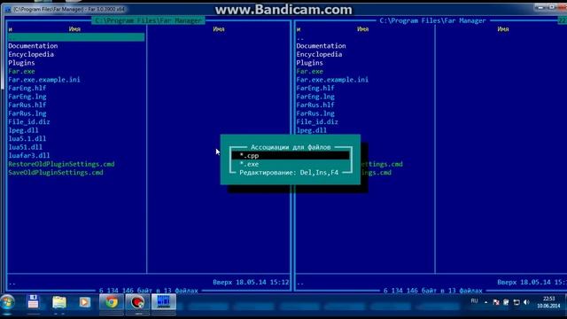Select Far.exe.example.ini in right panel
This screenshot has height=319, width=567.
[332, 80]
